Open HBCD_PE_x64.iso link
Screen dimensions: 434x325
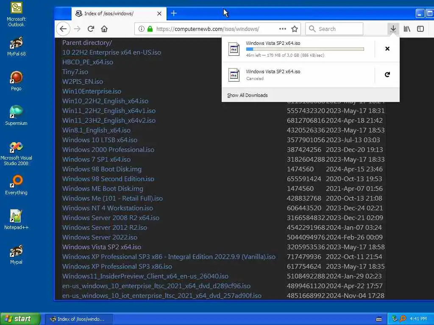tap(87, 62)
